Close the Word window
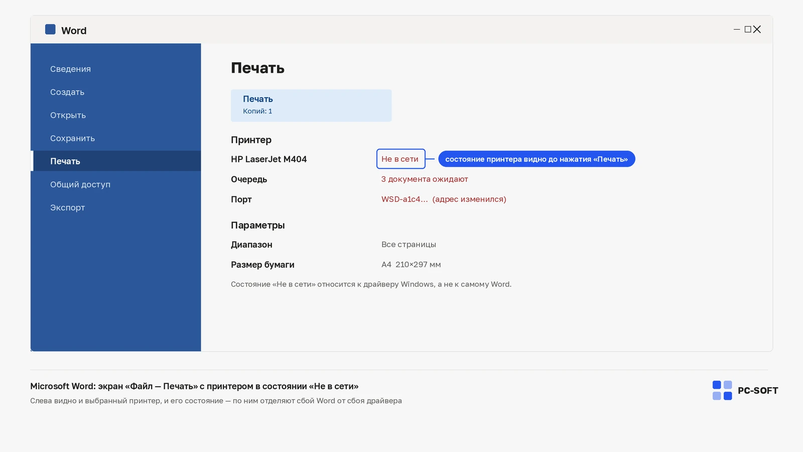This screenshot has height=452, width=803. pyautogui.click(x=757, y=30)
